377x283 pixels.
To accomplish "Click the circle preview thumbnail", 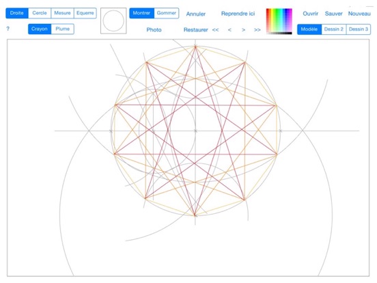I will pos(113,21).
